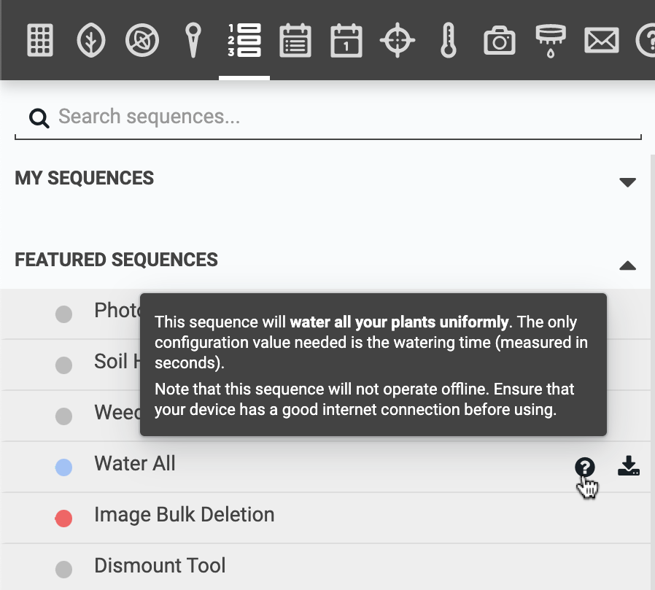Image resolution: width=655 pixels, height=590 pixels.
Task: Open help info for Water All sequence
Action: point(585,465)
